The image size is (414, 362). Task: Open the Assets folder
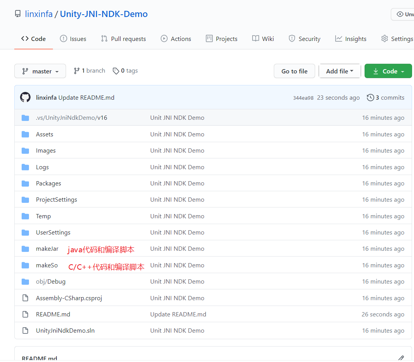coord(45,134)
